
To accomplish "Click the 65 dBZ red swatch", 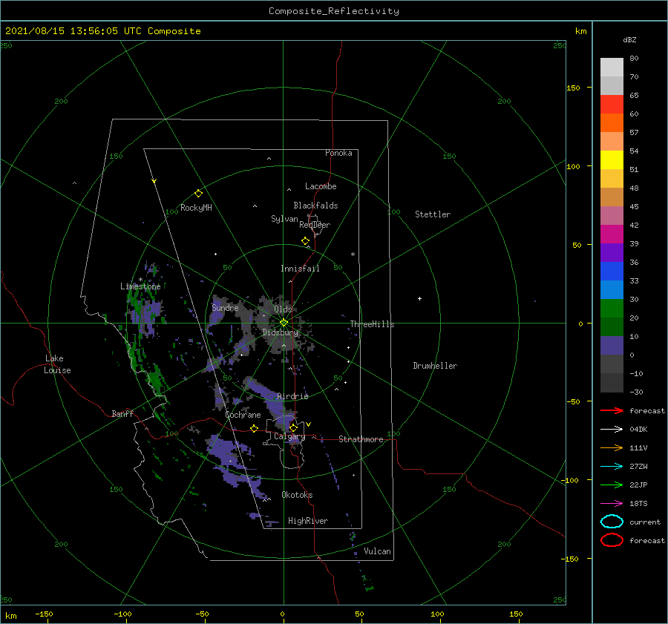I will click(x=612, y=105).
